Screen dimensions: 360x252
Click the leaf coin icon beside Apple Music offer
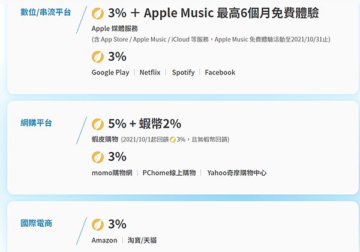98,13
